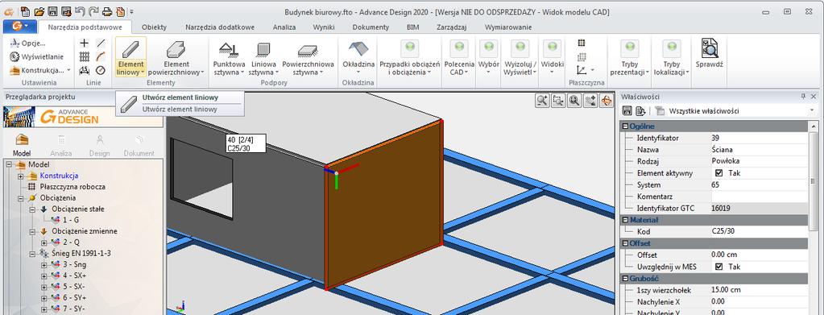Open Wyświetlanie display settings
Viewport: 824px width, 315px height.
[37, 56]
